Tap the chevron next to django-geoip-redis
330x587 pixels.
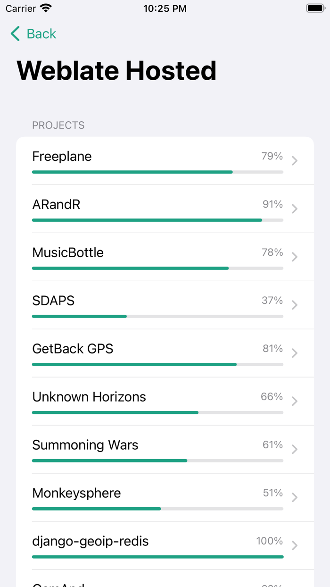(294, 545)
